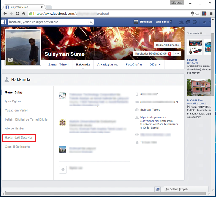The width and height of the screenshot is (216, 197).
Task: Open Hakkındaki Detaylar section
Action: pyautogui.click(x=19, y=138)
